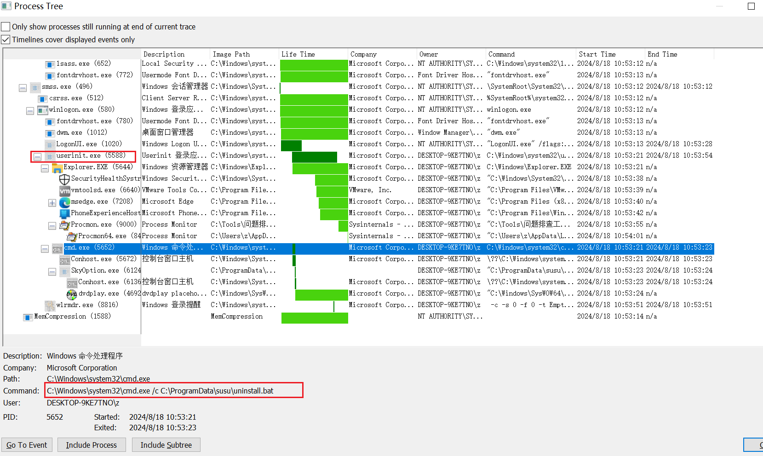Screen dimensions: 763x456
Task: Click the userinit.exe process icon
Action: [50, 156]
